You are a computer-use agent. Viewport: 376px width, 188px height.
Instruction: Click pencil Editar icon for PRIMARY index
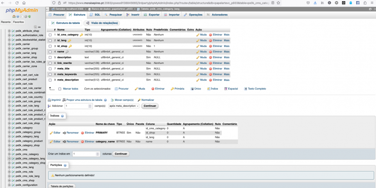pyautogui.click(x=51, y=133)
